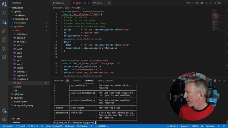
Task: Expand the OUTLINE section
Action: pyautogui.click(x=29, y=119)
